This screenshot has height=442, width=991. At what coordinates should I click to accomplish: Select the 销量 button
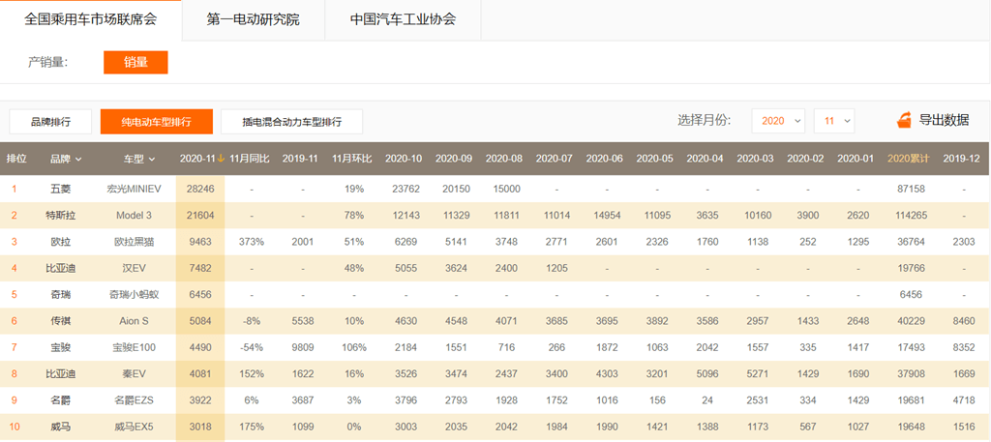click(135, 62)
